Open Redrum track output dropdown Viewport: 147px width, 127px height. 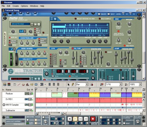click(x=30, y=94)
